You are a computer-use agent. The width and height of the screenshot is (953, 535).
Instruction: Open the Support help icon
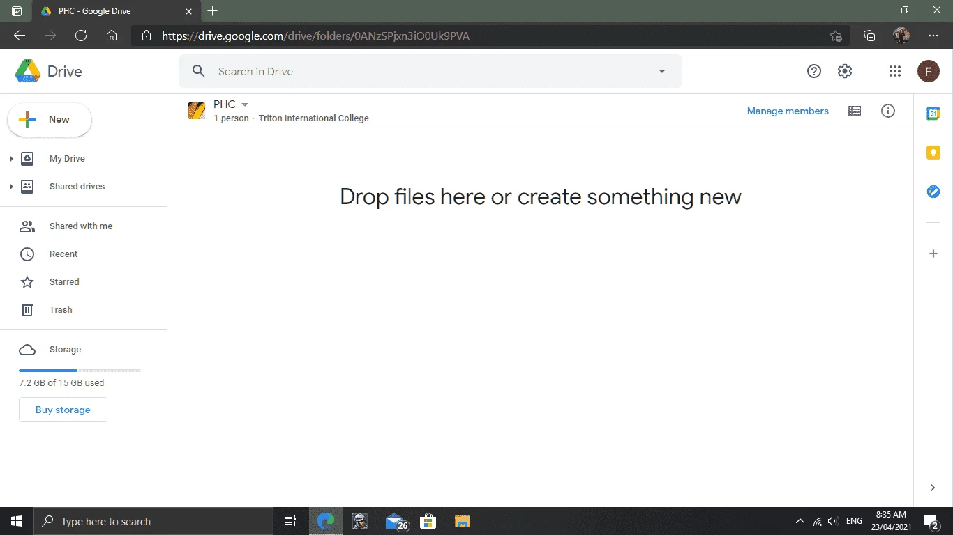(x=813, y=71)
